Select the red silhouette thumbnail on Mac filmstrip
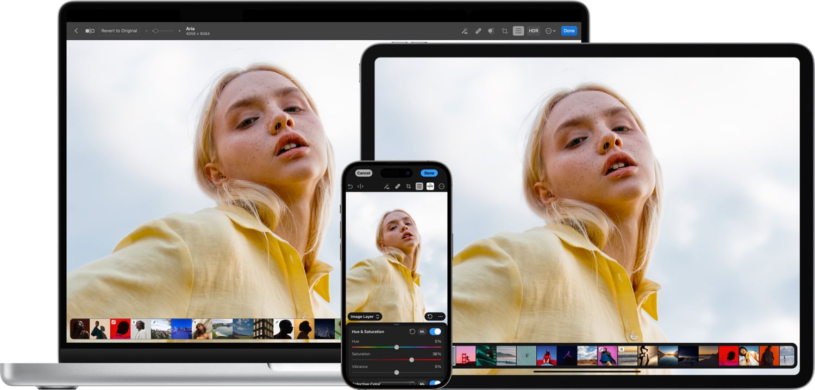The height and width of the screenshot is (390, 815). [120, 329]
